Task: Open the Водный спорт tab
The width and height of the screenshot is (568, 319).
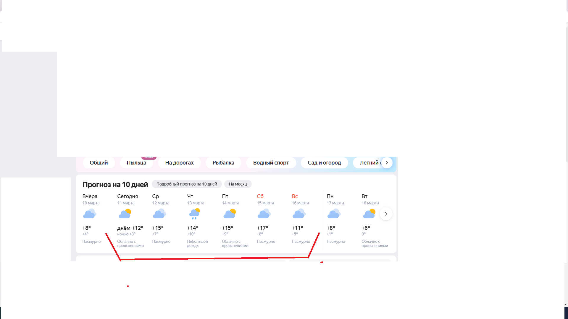Action: (271, 163)
